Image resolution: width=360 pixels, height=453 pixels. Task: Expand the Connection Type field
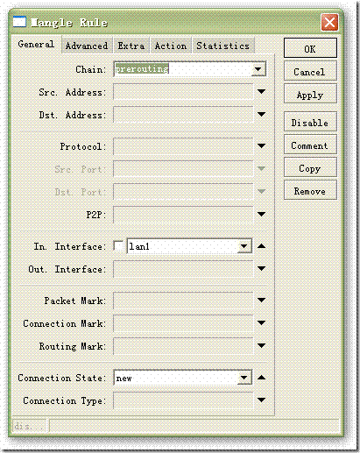pos(261,400)
